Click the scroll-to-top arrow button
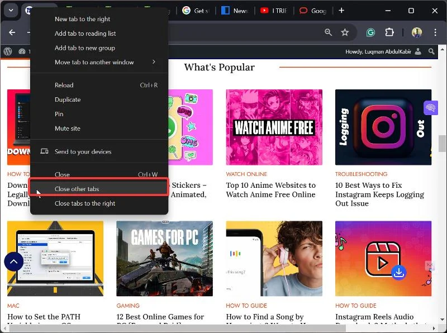The height and width of the screenshot is (333, 447). coord(13,261)
